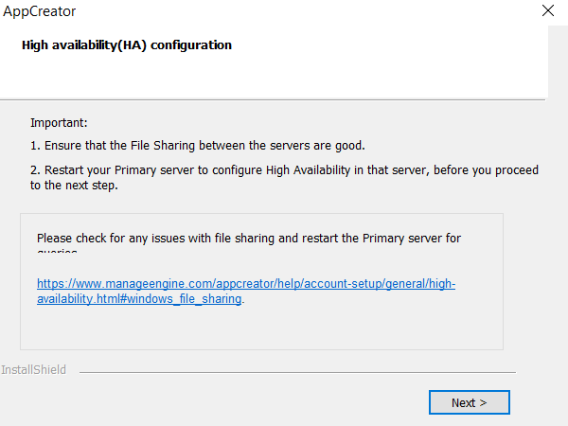Viewport: 568px width, 426px height.
Task: Click step 2 about restarting Primary server
Action: pos(284,170)
